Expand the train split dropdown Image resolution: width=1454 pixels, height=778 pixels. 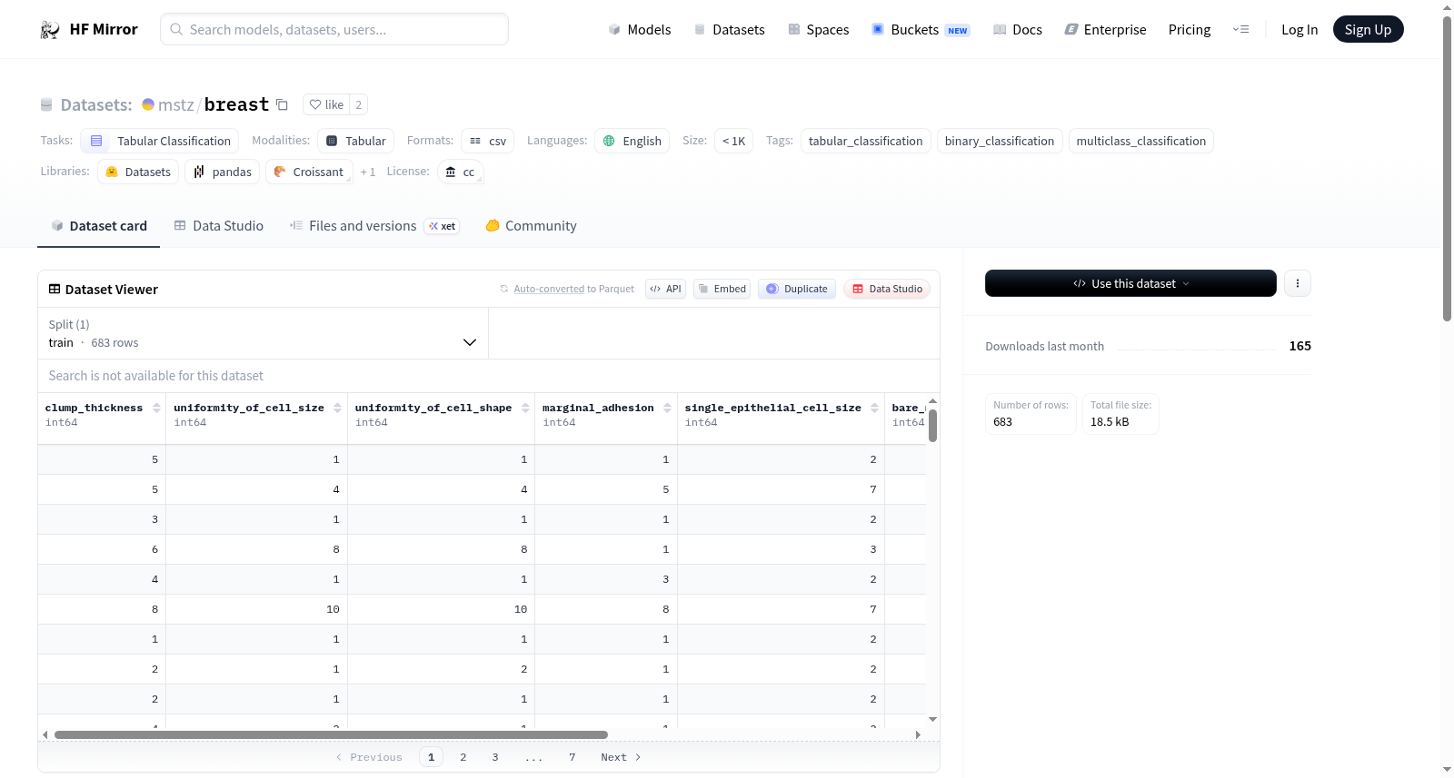263,333
